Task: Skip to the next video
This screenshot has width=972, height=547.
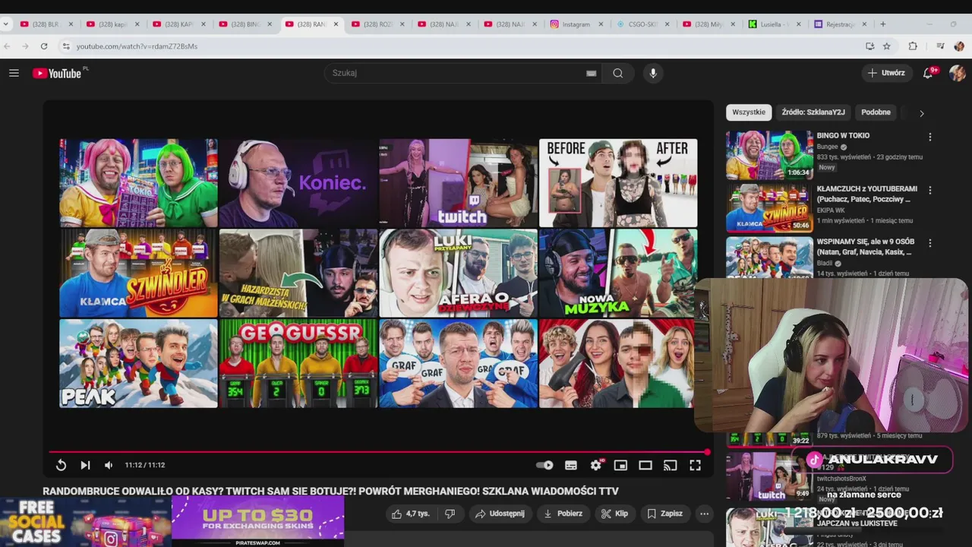Action: [x=85, y=465]
